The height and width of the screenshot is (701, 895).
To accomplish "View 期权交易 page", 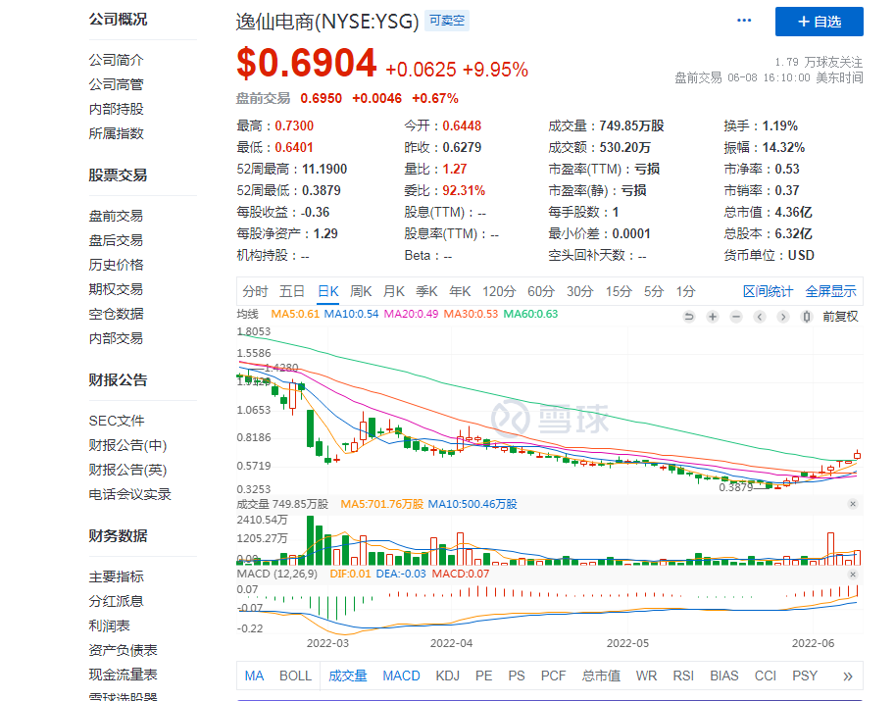I will point(117,289).
